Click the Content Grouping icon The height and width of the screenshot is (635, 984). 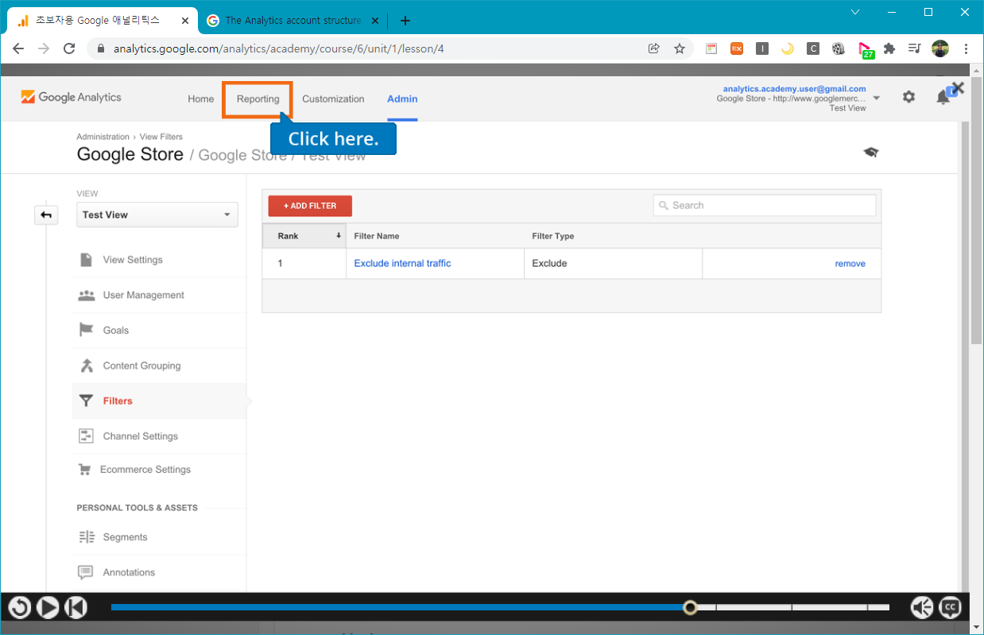click(x=86, y=366)
